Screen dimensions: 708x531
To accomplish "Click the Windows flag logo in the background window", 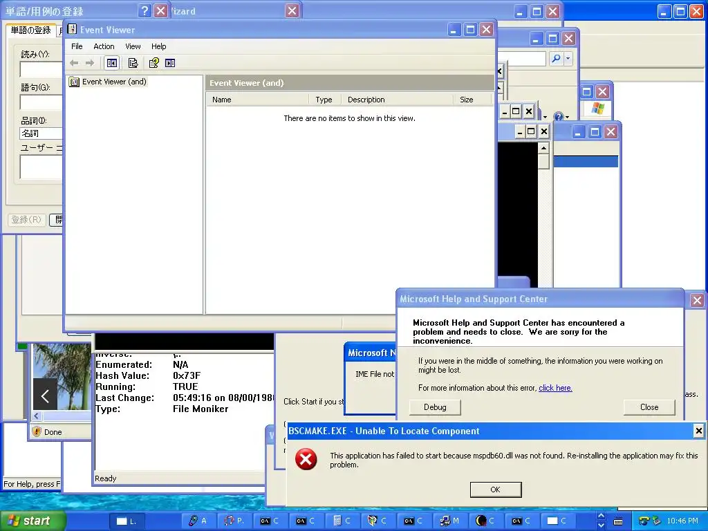I will click(x=597, y=109).
